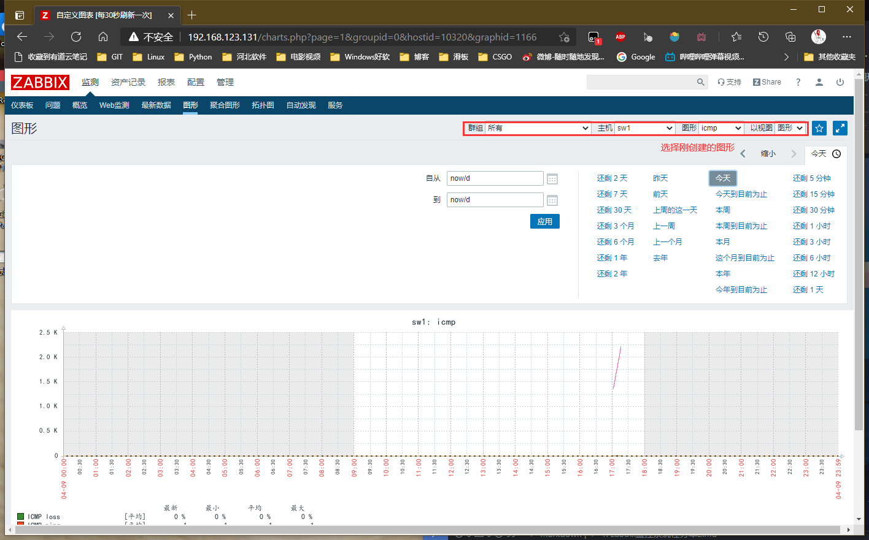Open calendar picker for 自从 field
The width and height of the screenshot is (869, 540).
pos(552,179)
